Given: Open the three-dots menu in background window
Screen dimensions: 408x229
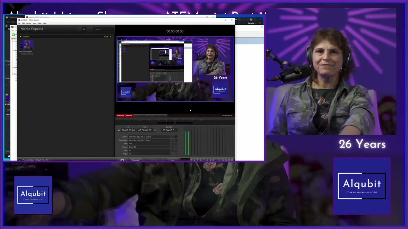Looking at the screenshot, I should pos(260,19).
